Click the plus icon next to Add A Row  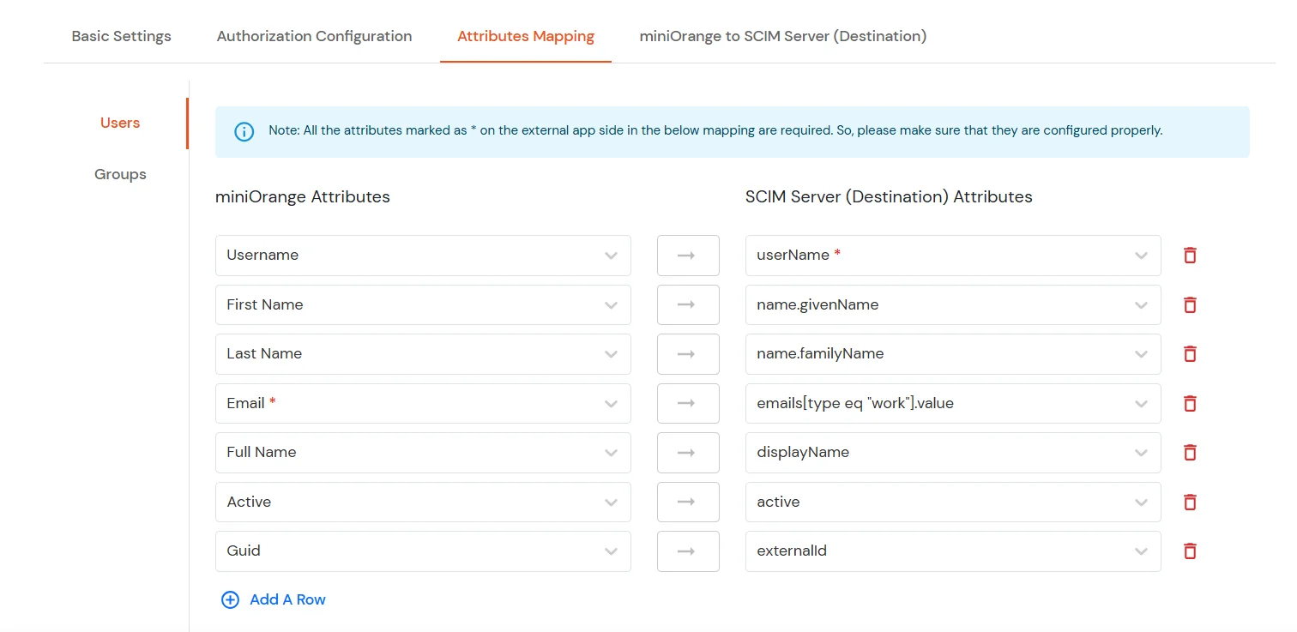[230, 599]
